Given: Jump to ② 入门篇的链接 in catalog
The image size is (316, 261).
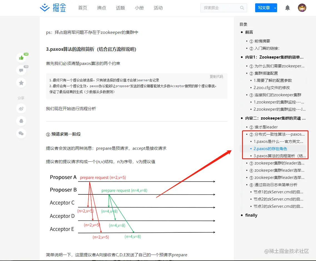Looking at the screenshot, I should tap(264, 49).
